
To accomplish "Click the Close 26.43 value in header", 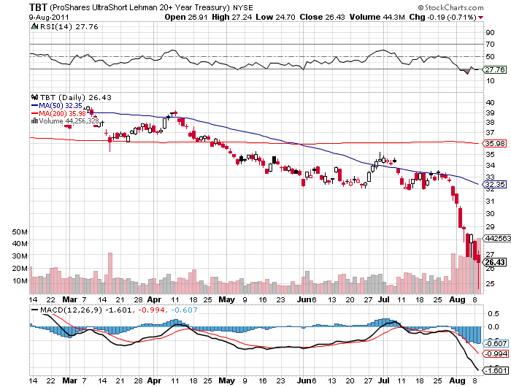I will tap(322, 17).
